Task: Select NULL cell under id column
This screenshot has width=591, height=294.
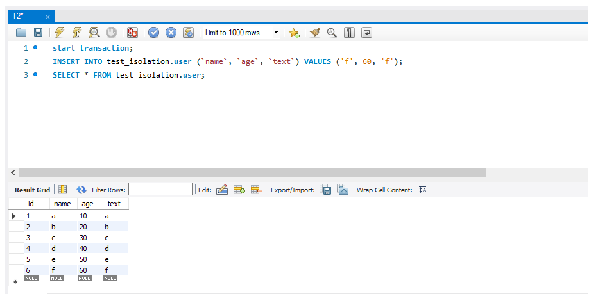Action: tap(31, 278)
